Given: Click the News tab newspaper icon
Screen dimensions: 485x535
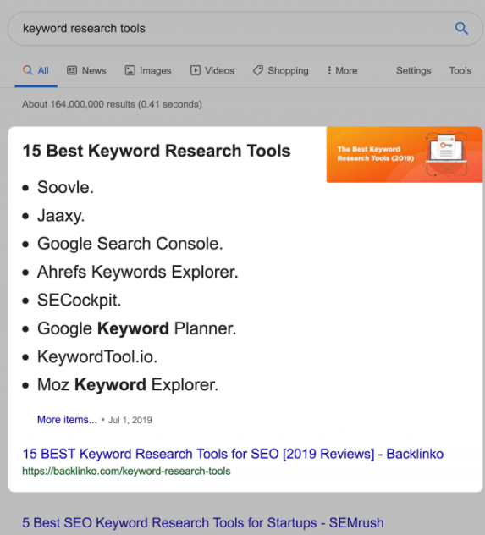Looking at the screenshot, I should point(72,70).
